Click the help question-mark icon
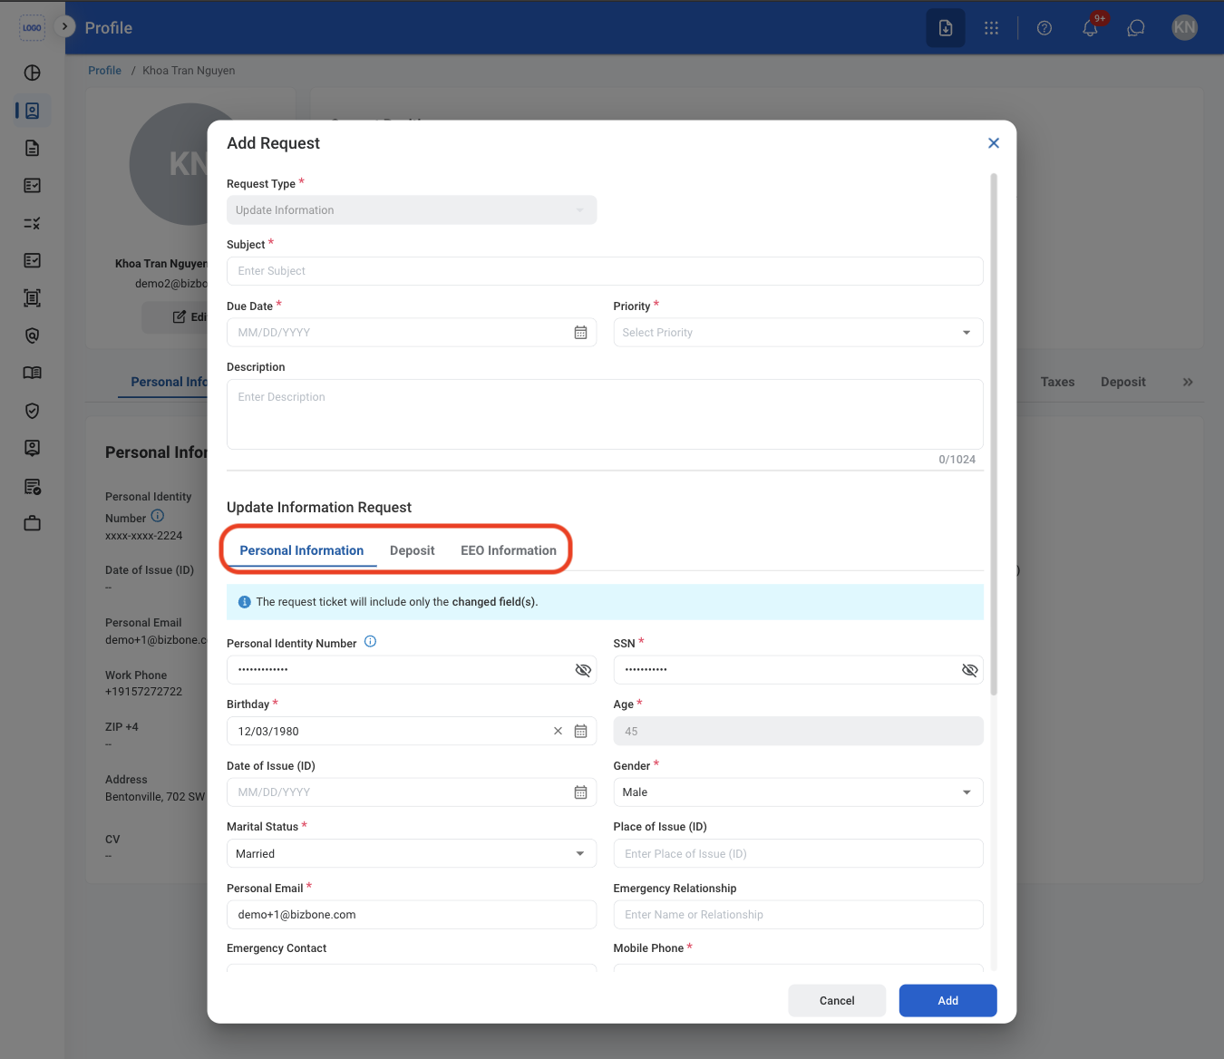The width and height of the screenshot is (1224, 1059). [x=1044, y=28]
